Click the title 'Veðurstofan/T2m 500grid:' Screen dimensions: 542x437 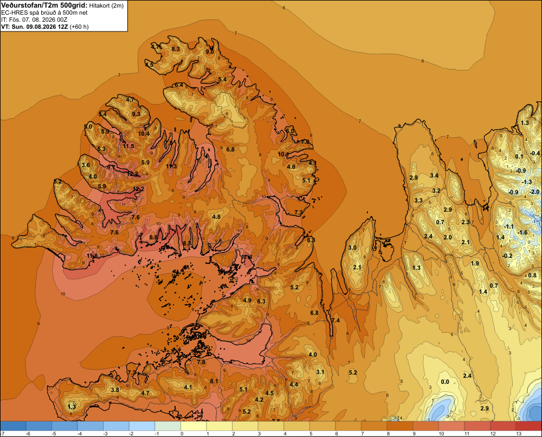coord(44,5)
